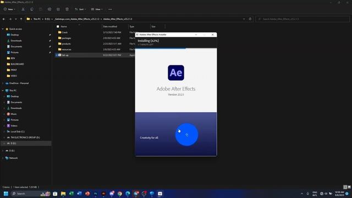The height and width of the screenshot is (198, 352).
Task: Click the Copy icon in Explorer toolbar
Action: (32, 9)
